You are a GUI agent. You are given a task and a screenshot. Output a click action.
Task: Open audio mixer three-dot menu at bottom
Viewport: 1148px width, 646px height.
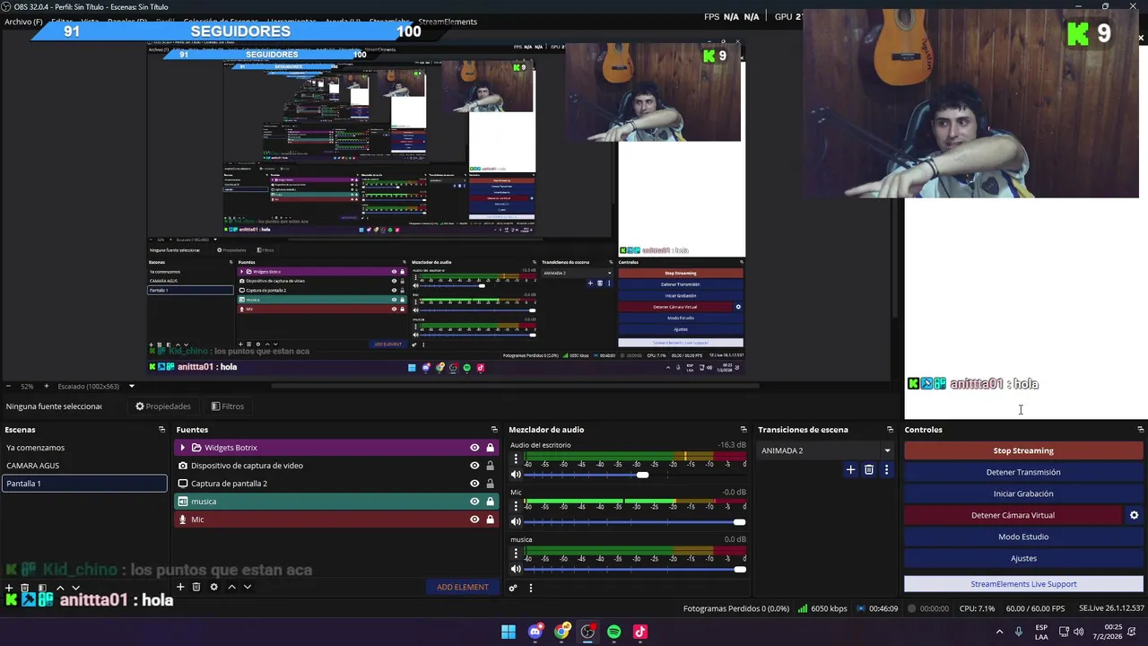[530, 588]
